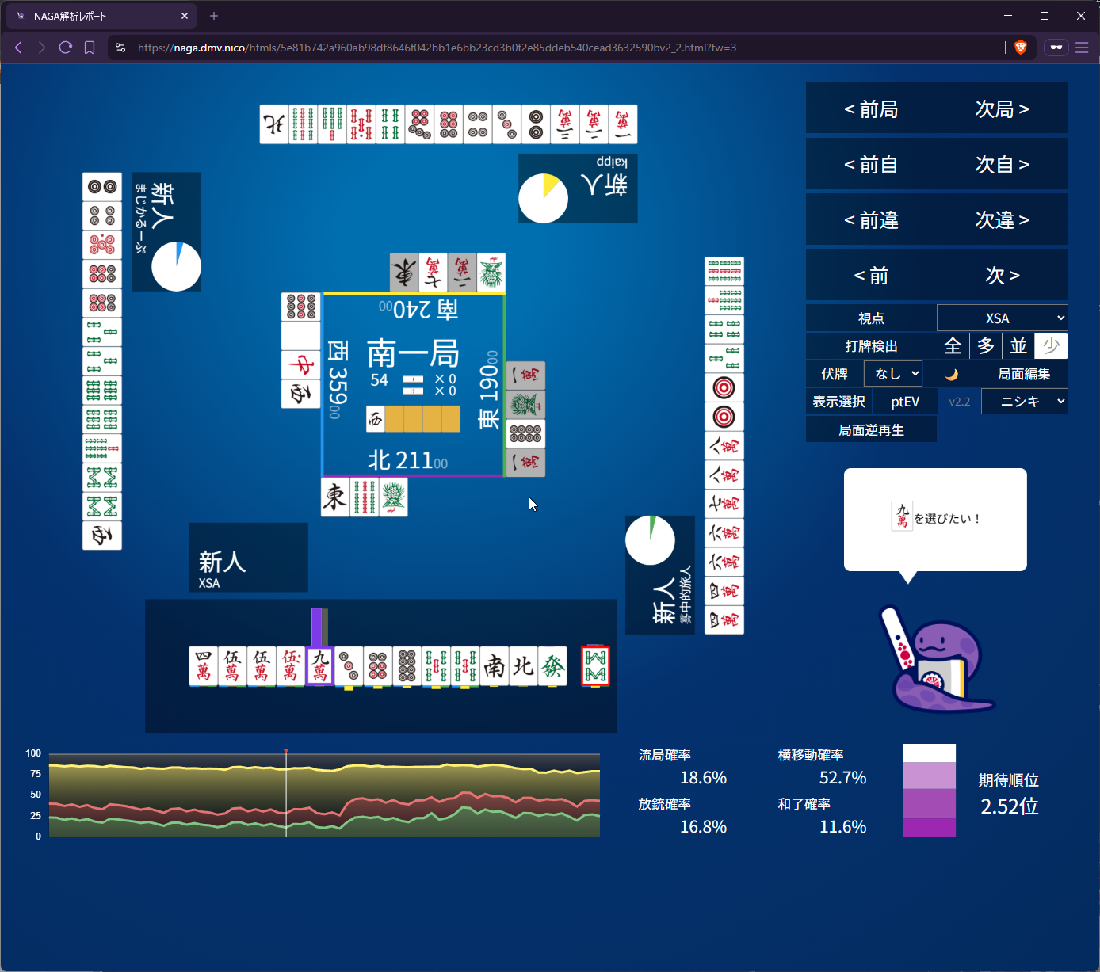Expand the 伏牌 dropdown set to なし
1100x972 pixels.
click(x=893, y=374)
